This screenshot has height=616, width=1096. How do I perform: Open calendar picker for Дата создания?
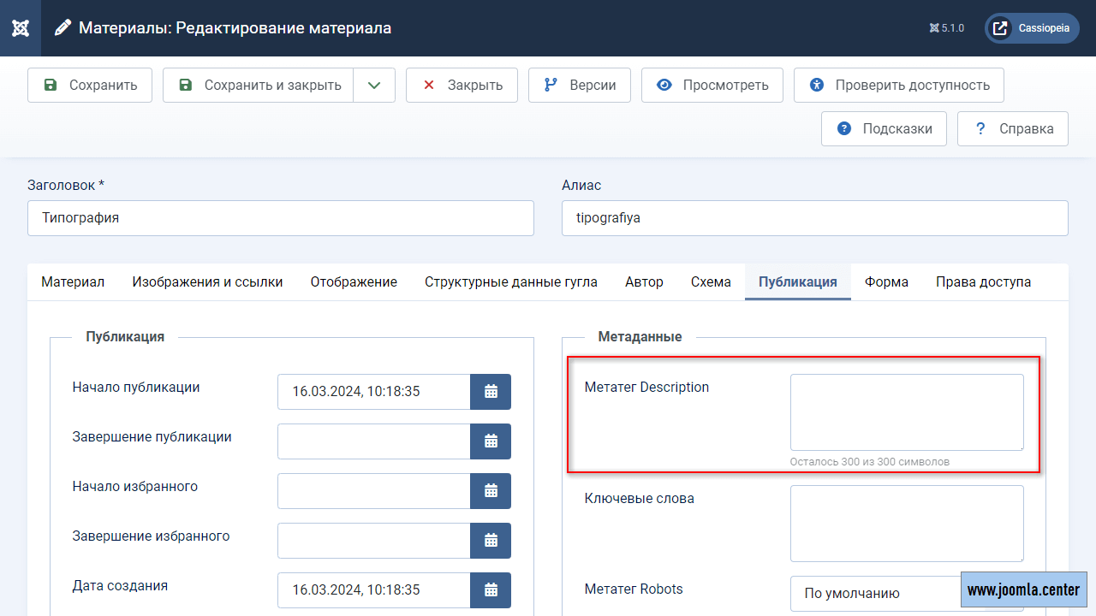(x=491, y=590)
